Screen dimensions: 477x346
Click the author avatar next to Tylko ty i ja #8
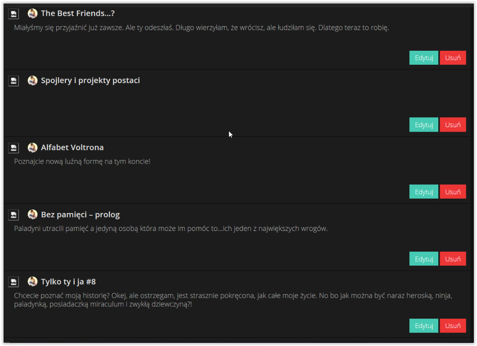(x=32, y=281)
